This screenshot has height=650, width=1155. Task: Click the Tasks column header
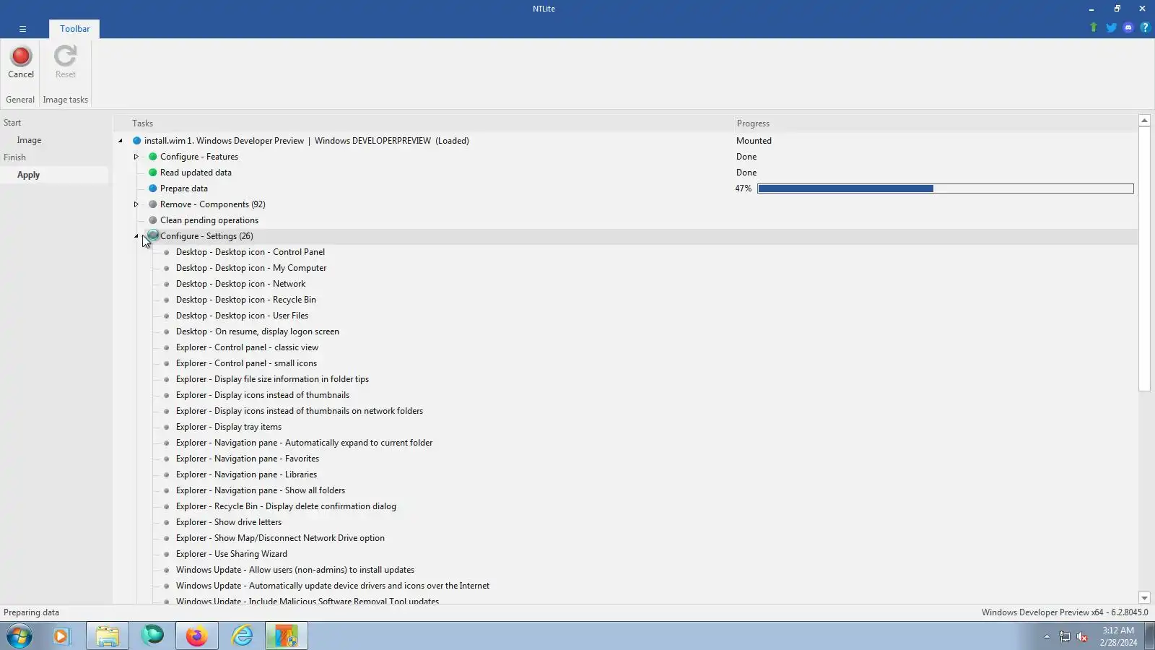(x=142, y=123)
